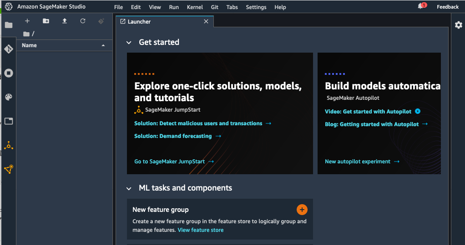Click the Git clone toolbar icon
The image size is (465, 245).
coord(101,21)
